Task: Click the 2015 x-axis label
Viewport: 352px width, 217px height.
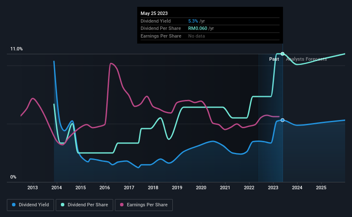Action: coord(81,188)
